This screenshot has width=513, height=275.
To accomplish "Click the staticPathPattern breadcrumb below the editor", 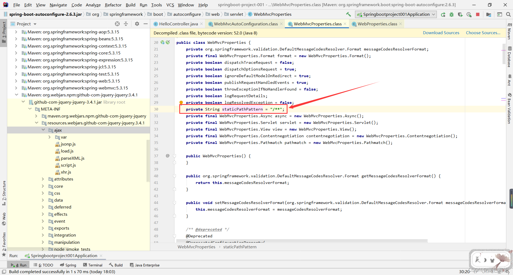I will (240, 247).
